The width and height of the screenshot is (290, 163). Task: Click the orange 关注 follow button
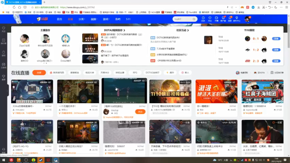[x=140, y=112]
